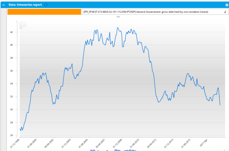The height and width of the screenshot is (151, 229).
Task: Show series info via the i icon
Action: [225, 12]
